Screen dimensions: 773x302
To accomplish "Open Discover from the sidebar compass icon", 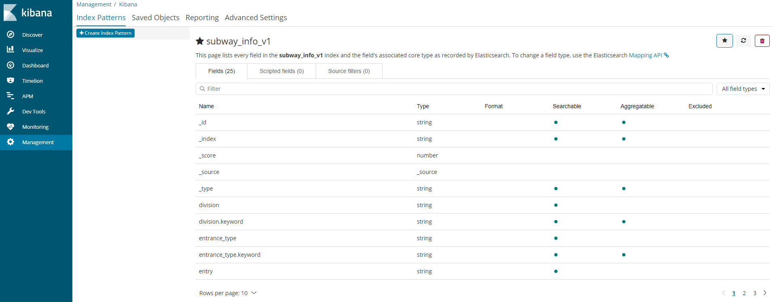I will point(11,35).
